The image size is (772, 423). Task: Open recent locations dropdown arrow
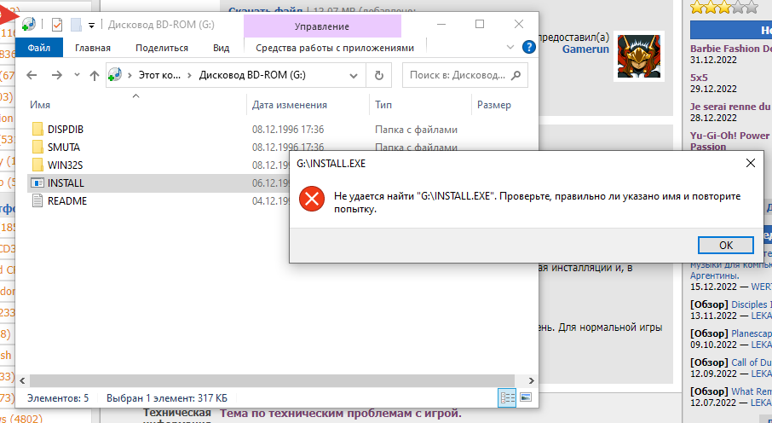[x=77, y=75]
